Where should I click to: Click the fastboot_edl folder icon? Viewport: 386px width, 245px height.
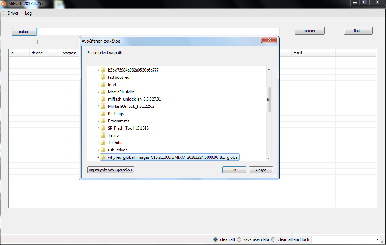point(103,77)
